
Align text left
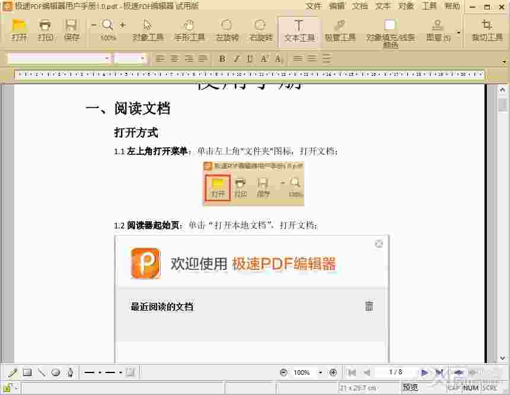coord(160,59)
